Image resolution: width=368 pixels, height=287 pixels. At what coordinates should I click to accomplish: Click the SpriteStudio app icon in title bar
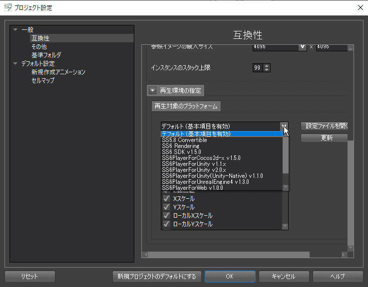coord(8,7)
